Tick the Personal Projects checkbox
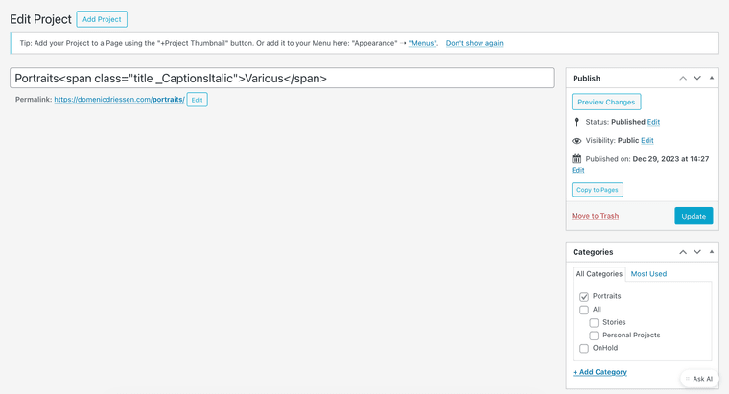 coord(594,336)
